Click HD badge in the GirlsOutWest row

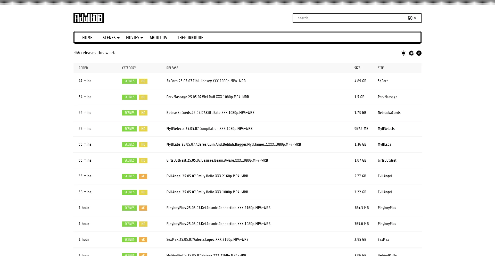point(143,160)
